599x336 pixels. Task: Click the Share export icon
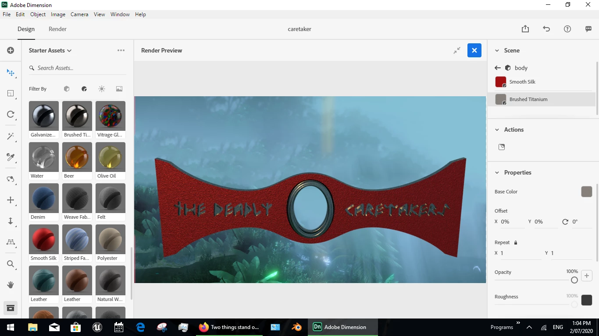tap(525, 29)
